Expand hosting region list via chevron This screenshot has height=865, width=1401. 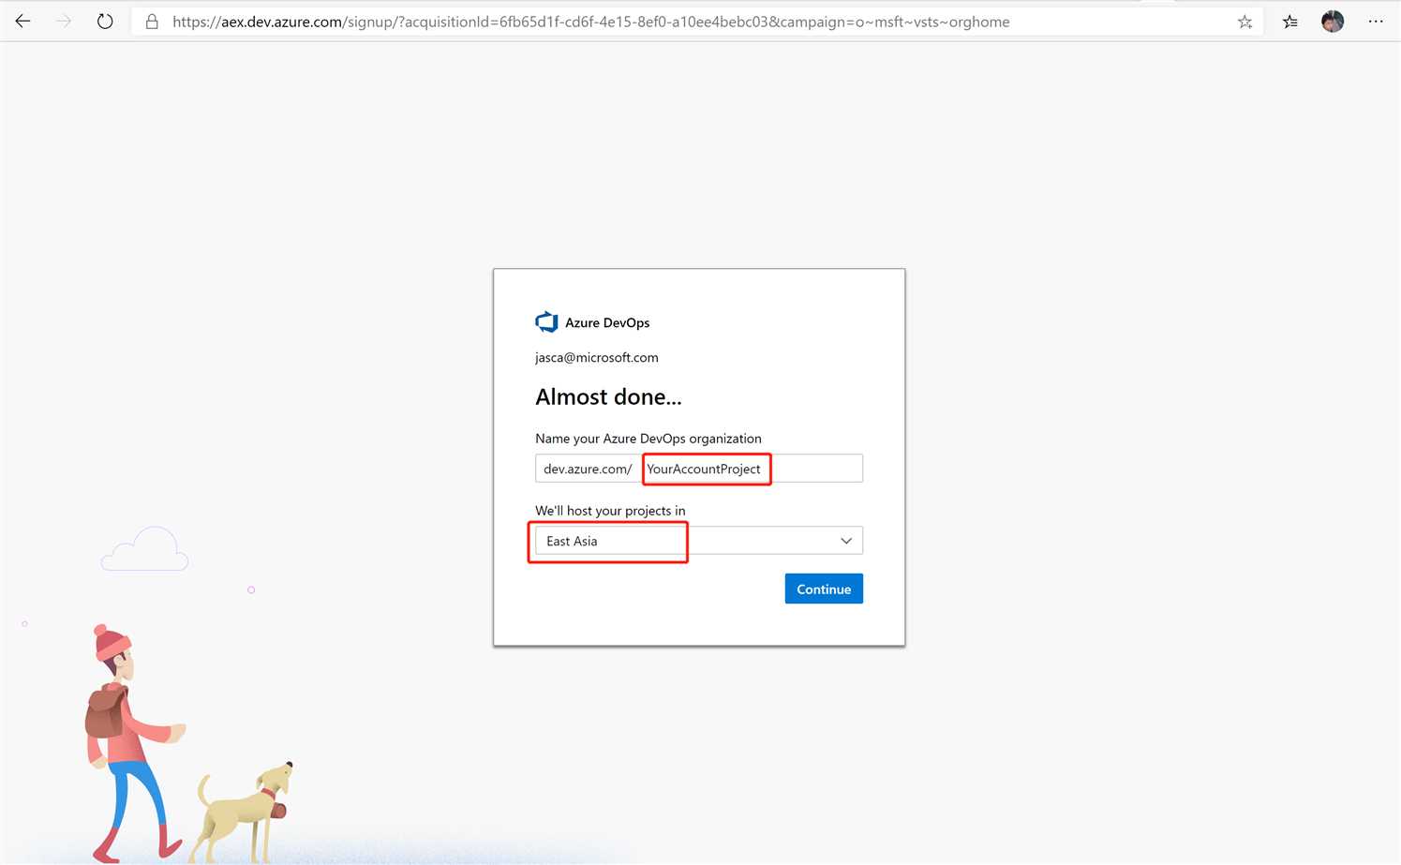pos(846,541)
